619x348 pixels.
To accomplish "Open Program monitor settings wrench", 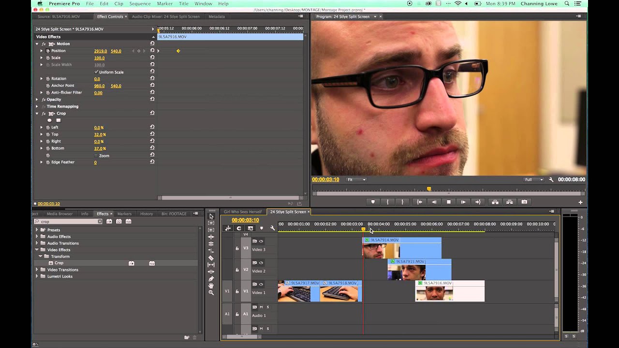I will click(551, 180).
